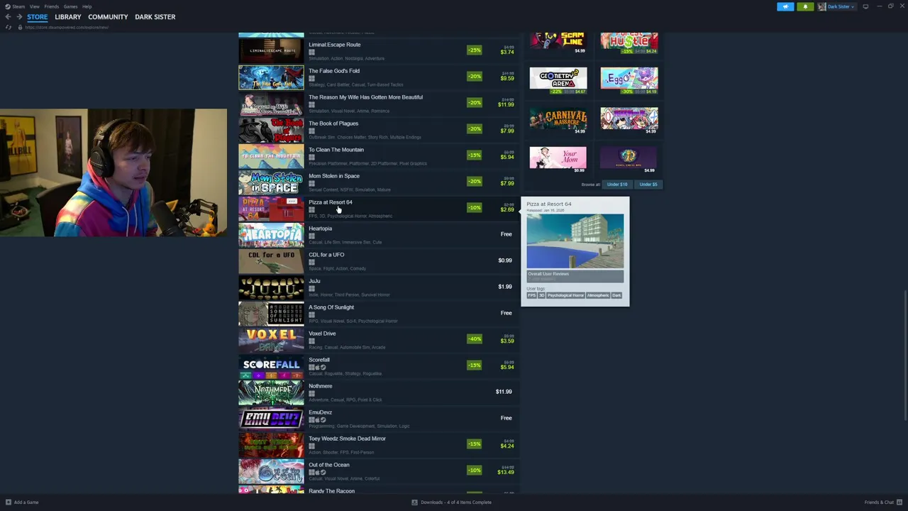
Task: Reload the store page
Action: click(9, 27)
